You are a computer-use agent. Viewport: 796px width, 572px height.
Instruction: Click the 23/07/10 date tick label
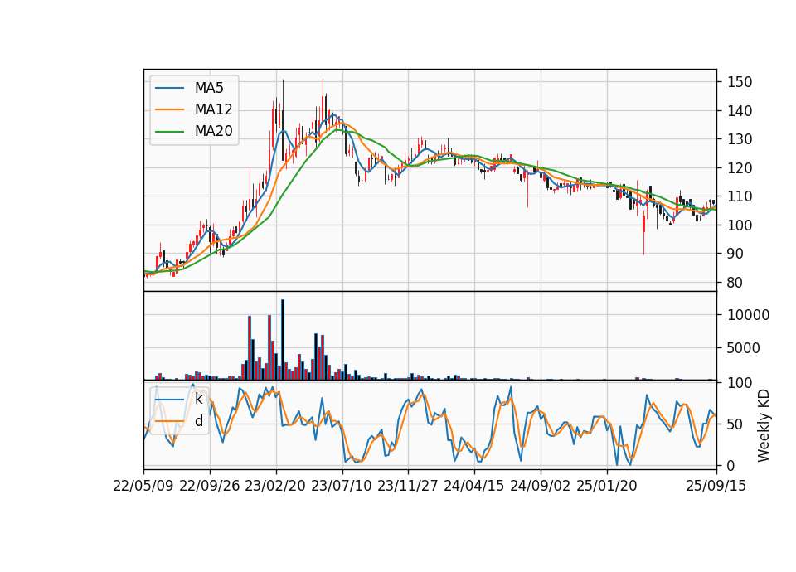tap(342, 486)
